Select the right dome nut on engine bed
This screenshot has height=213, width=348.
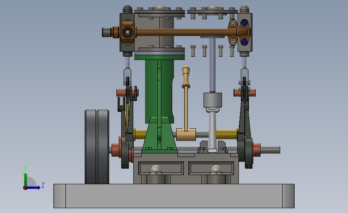click(x=216, y=170)
